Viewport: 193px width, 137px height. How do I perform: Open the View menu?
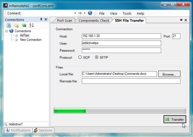(x=113, y=13)
